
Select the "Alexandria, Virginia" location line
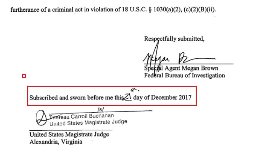[x=56, y=141]
